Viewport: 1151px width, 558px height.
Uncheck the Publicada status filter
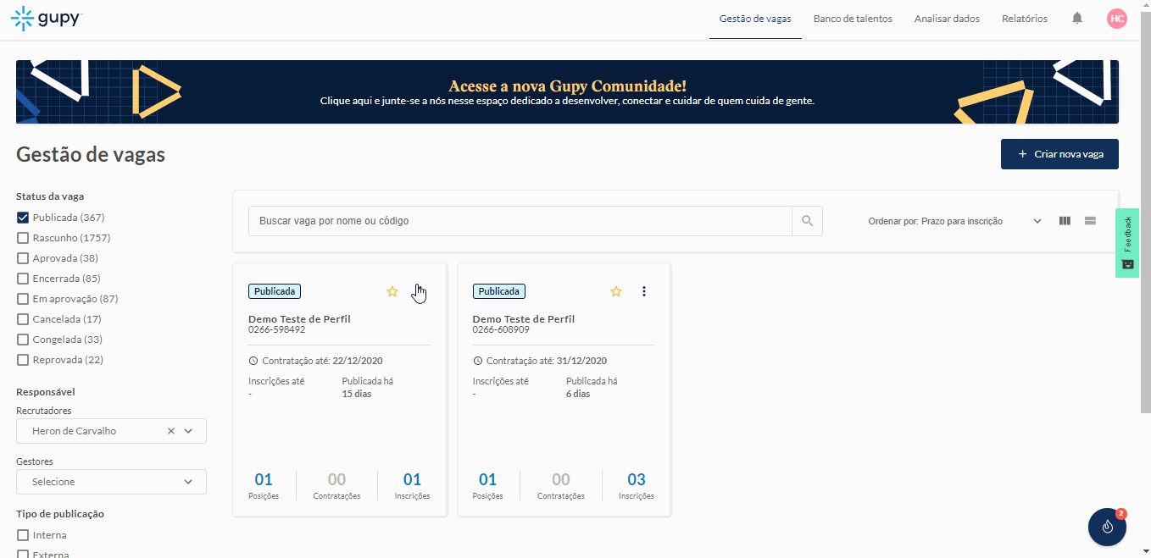[x=23, y=218]
